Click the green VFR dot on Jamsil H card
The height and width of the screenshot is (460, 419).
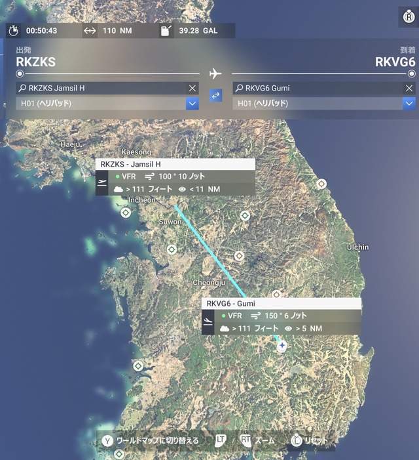pyautogui.click(x=117, y=177)
